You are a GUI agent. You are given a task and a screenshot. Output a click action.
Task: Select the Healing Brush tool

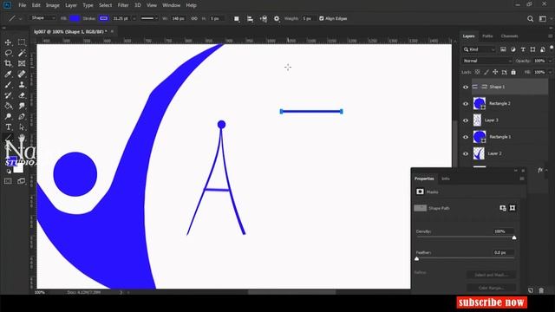[22, 75]
